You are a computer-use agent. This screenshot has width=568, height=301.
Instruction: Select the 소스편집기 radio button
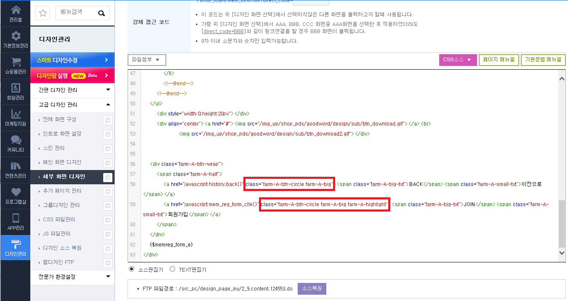(132, 269)
